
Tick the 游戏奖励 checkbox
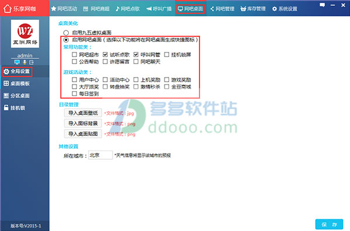pos(166,79)
